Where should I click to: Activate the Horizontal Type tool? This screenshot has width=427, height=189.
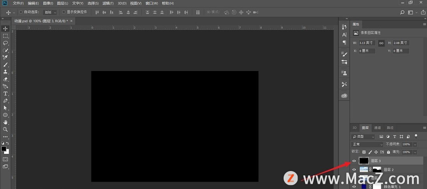coord(6,94)
